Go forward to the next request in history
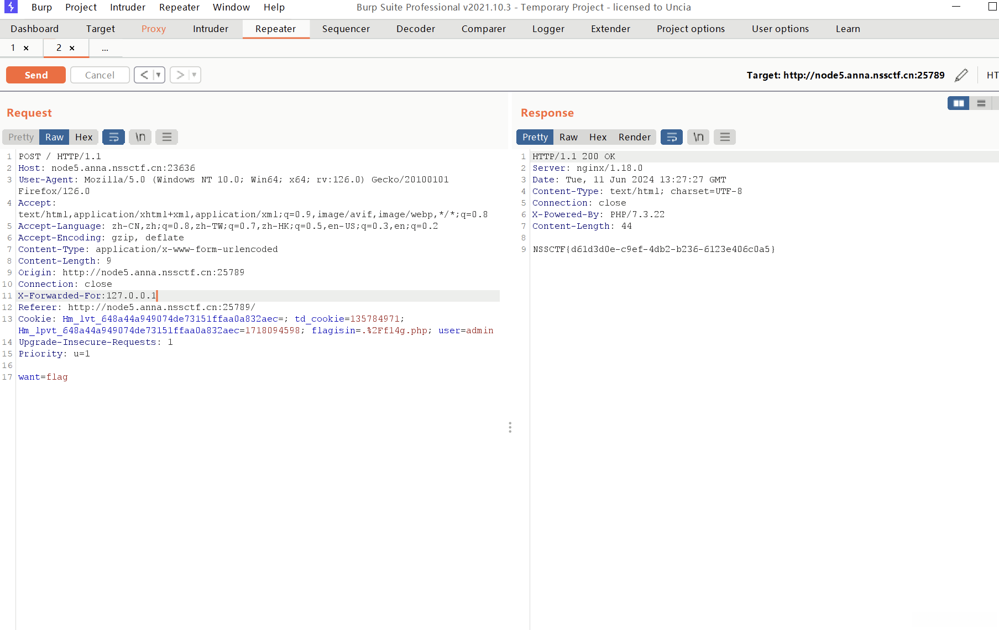 tap(180, 75)
